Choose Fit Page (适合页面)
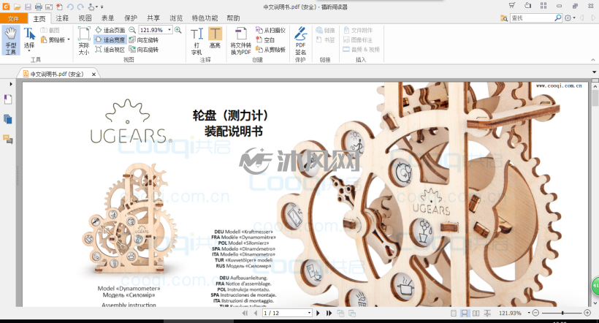The image size is (599, 323). pyautogui.click(x=110, y=30)
